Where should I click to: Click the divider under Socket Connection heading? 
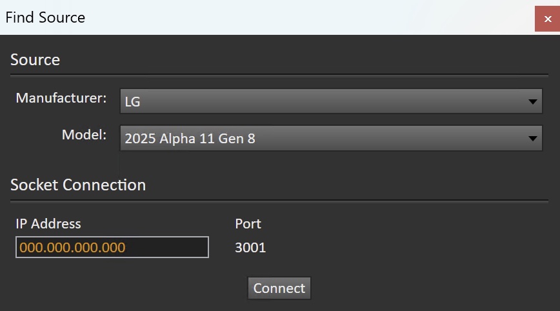[x=279, y=200]
